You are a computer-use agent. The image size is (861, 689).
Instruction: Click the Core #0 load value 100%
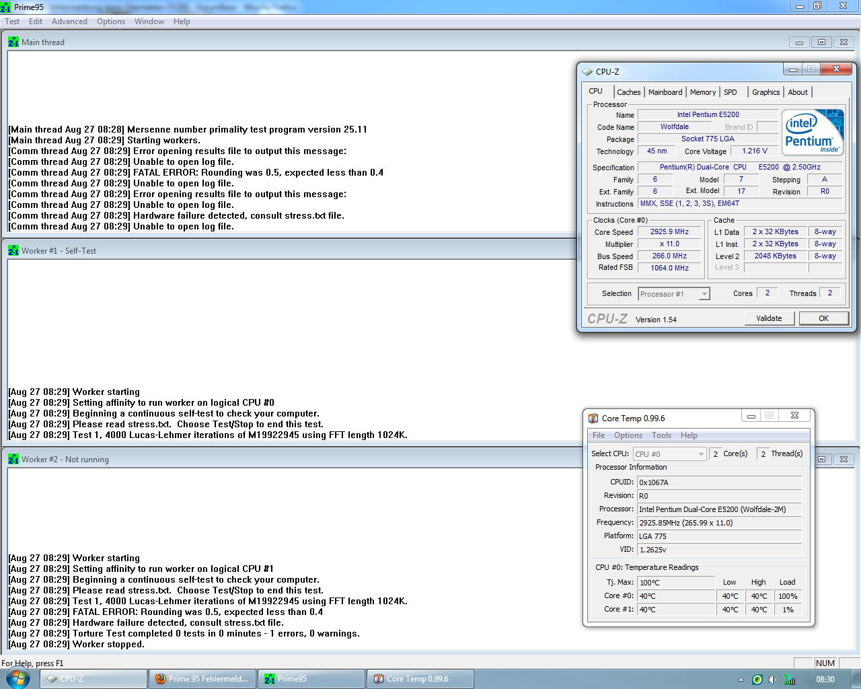[x=788, y=596]
